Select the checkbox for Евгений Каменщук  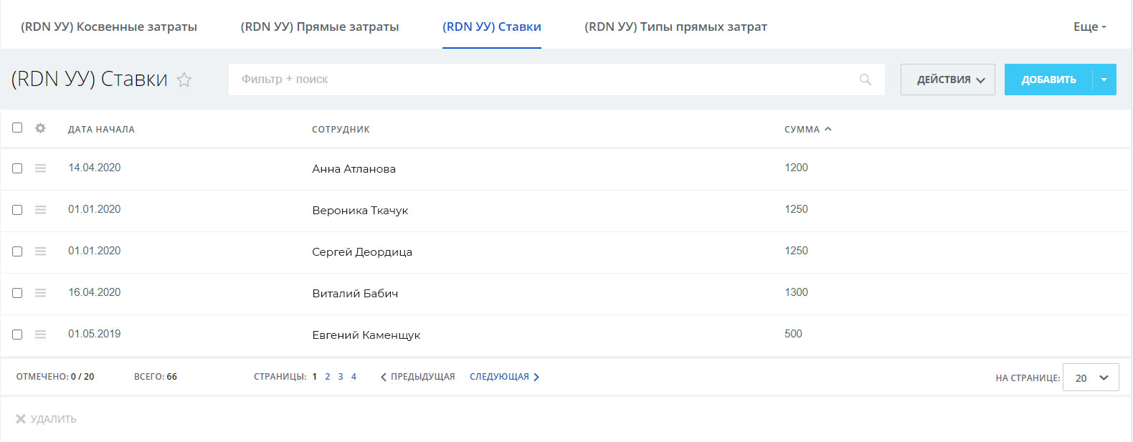17,335
